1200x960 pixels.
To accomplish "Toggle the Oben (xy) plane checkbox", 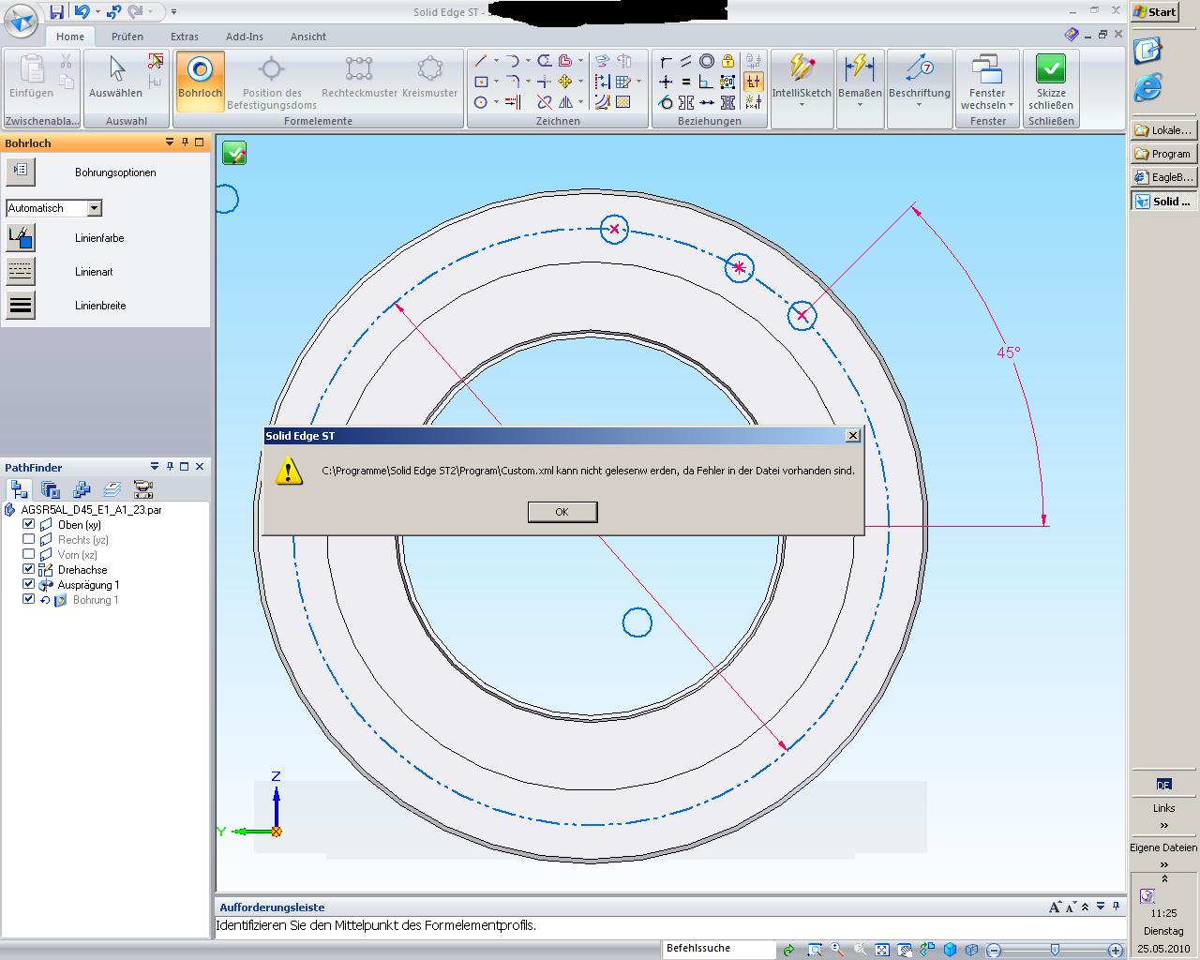I will [x=28, y=524].
